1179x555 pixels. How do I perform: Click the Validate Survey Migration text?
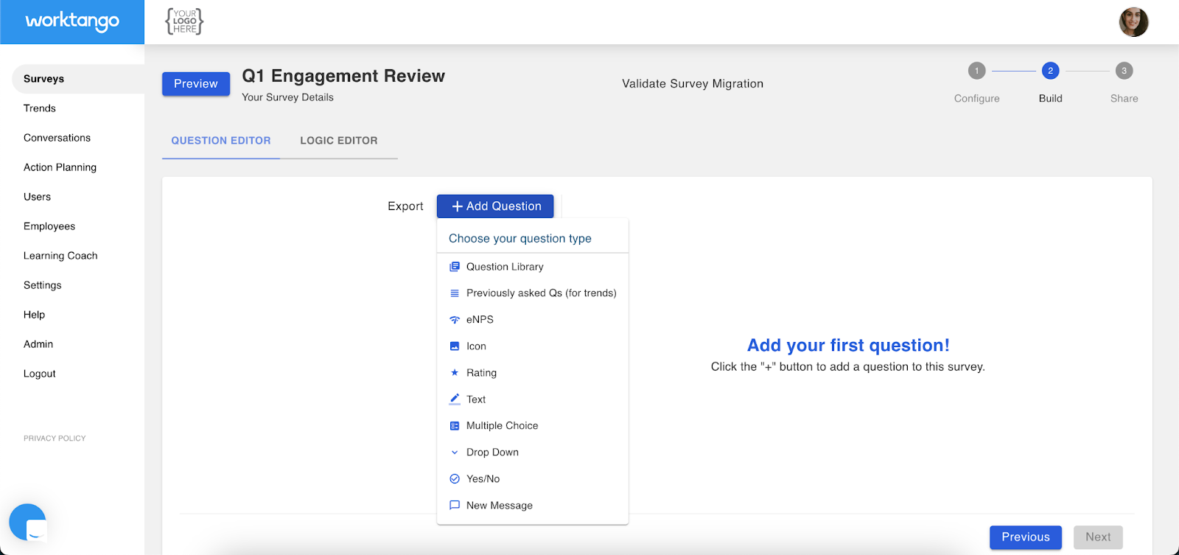693,84
